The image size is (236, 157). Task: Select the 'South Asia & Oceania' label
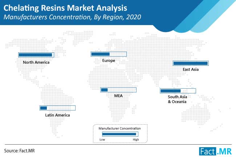coord(178,99)
